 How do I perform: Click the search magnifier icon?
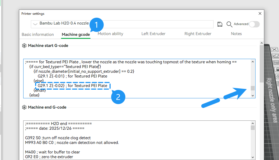pyautogui.click(x=229, y=24)
